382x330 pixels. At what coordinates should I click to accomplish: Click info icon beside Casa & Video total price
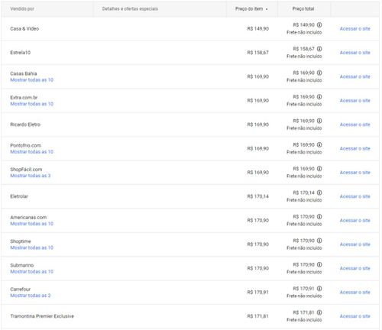(319, 25)
